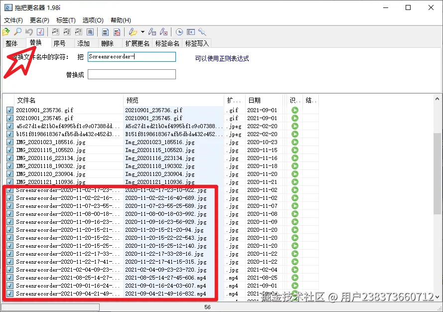Viewport: 443px width, 312px height.
Task: Switch to the 标签命名 tab
Action: click(x=167, y=43)
